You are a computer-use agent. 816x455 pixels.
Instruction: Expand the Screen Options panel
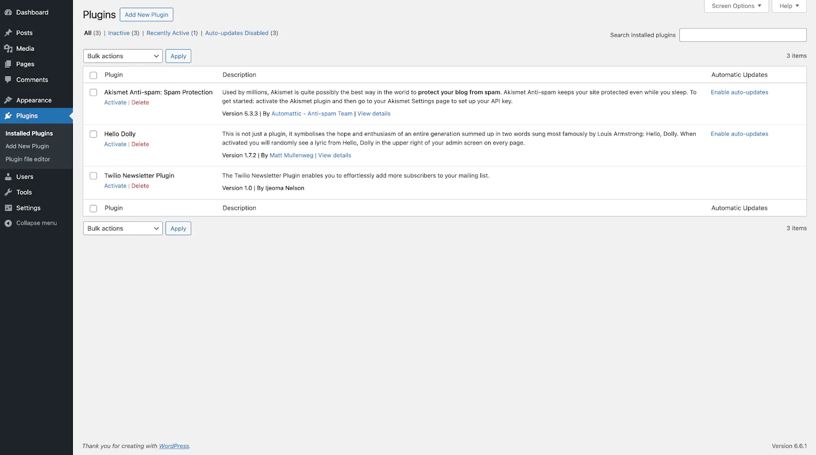[736, 6]
